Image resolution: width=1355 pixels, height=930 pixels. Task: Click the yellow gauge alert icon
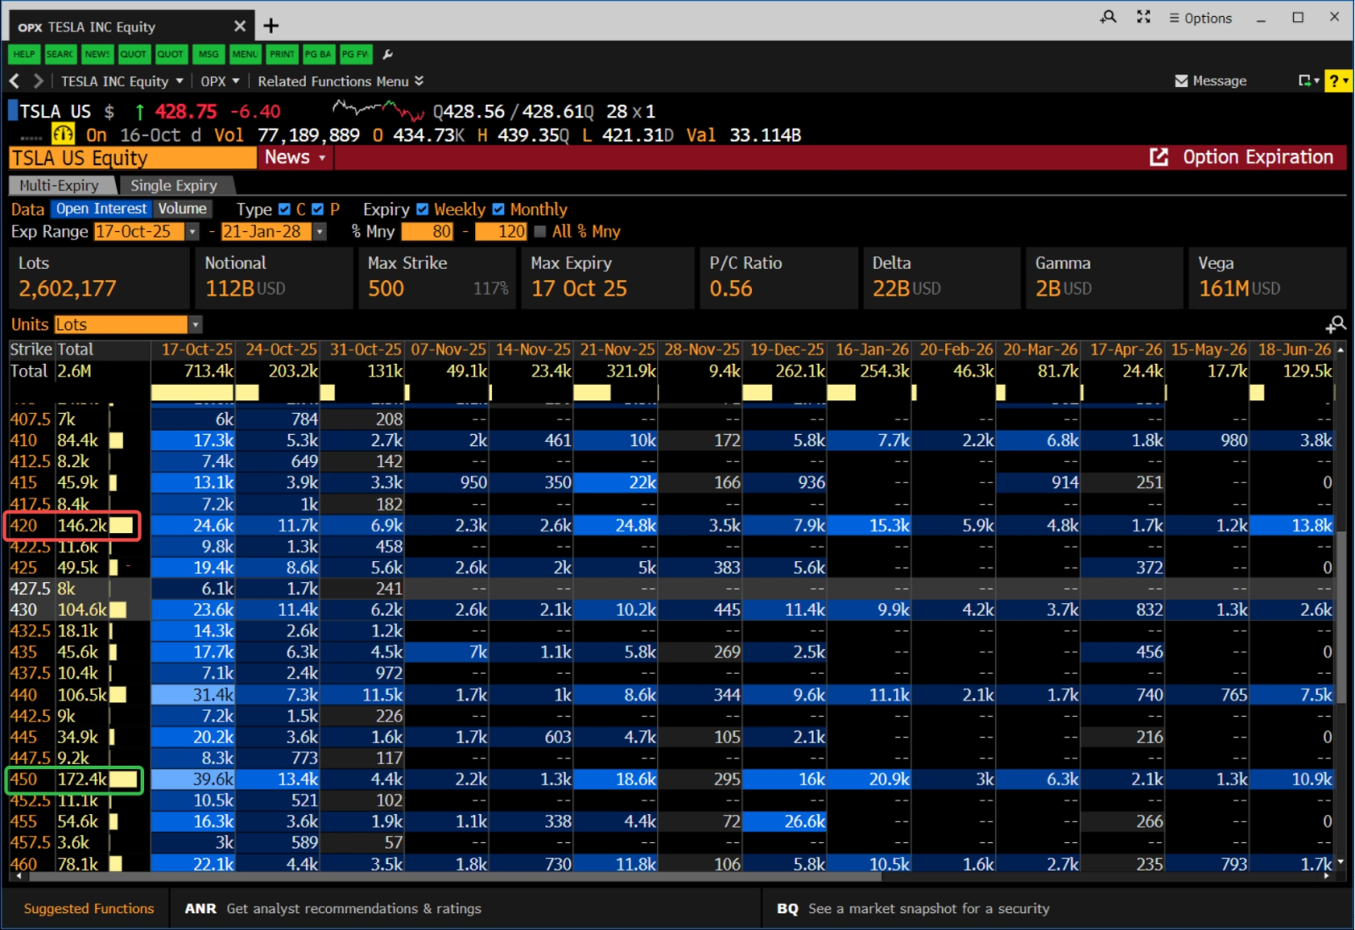point(64,135)
